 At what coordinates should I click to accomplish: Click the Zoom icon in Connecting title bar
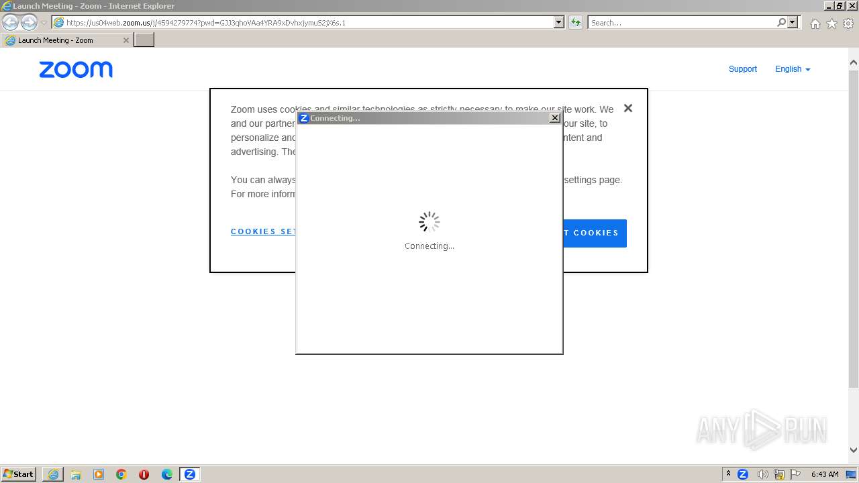303,118
